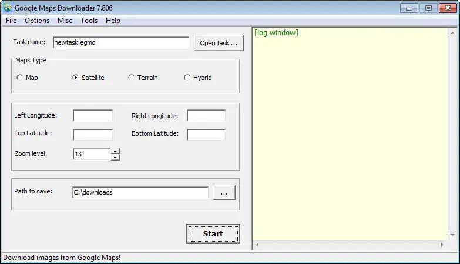This screenshot has width=460, height=264.
Task: Click the log window scroll right arrow
Action: [x=442, y=245]
